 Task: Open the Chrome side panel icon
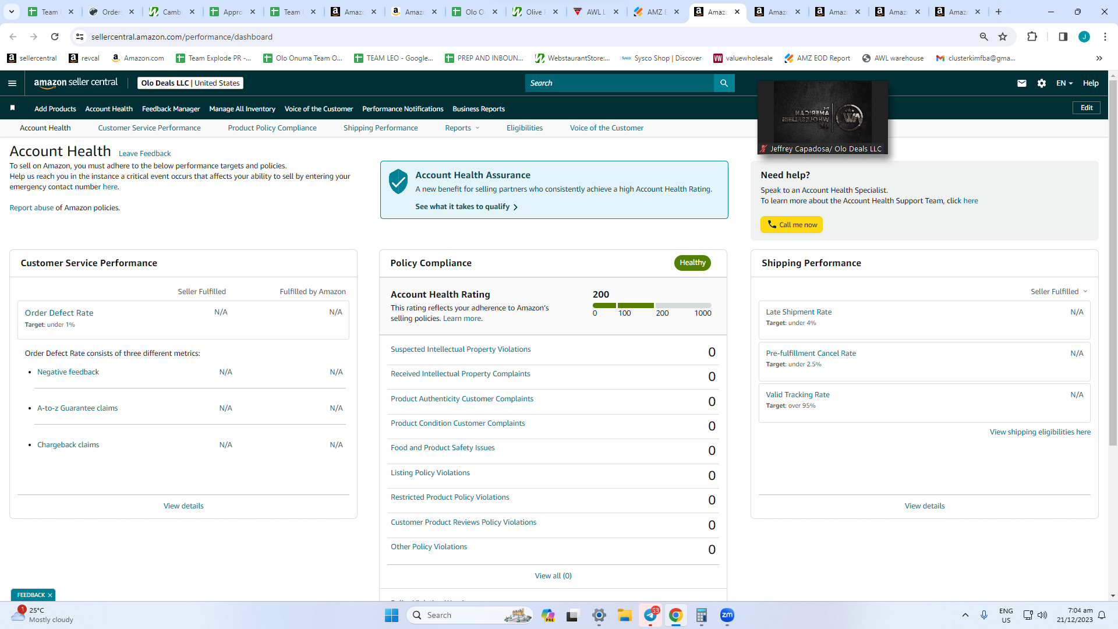1063,37
